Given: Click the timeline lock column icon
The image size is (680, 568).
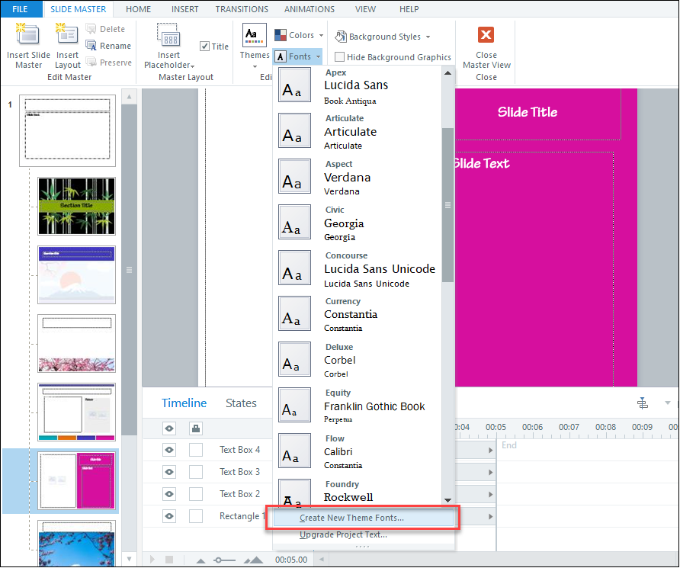Looking at the screenshot, I should point(196,428).
